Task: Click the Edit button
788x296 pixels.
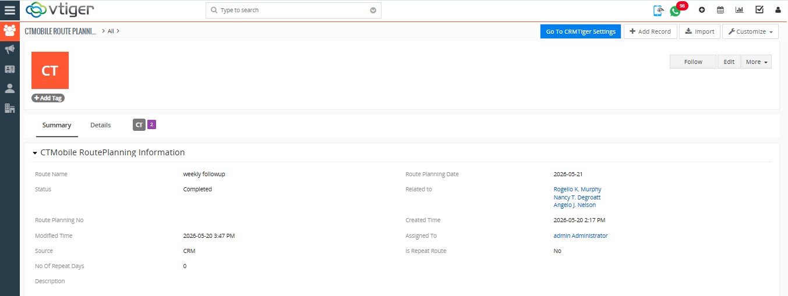Action: 729,62
